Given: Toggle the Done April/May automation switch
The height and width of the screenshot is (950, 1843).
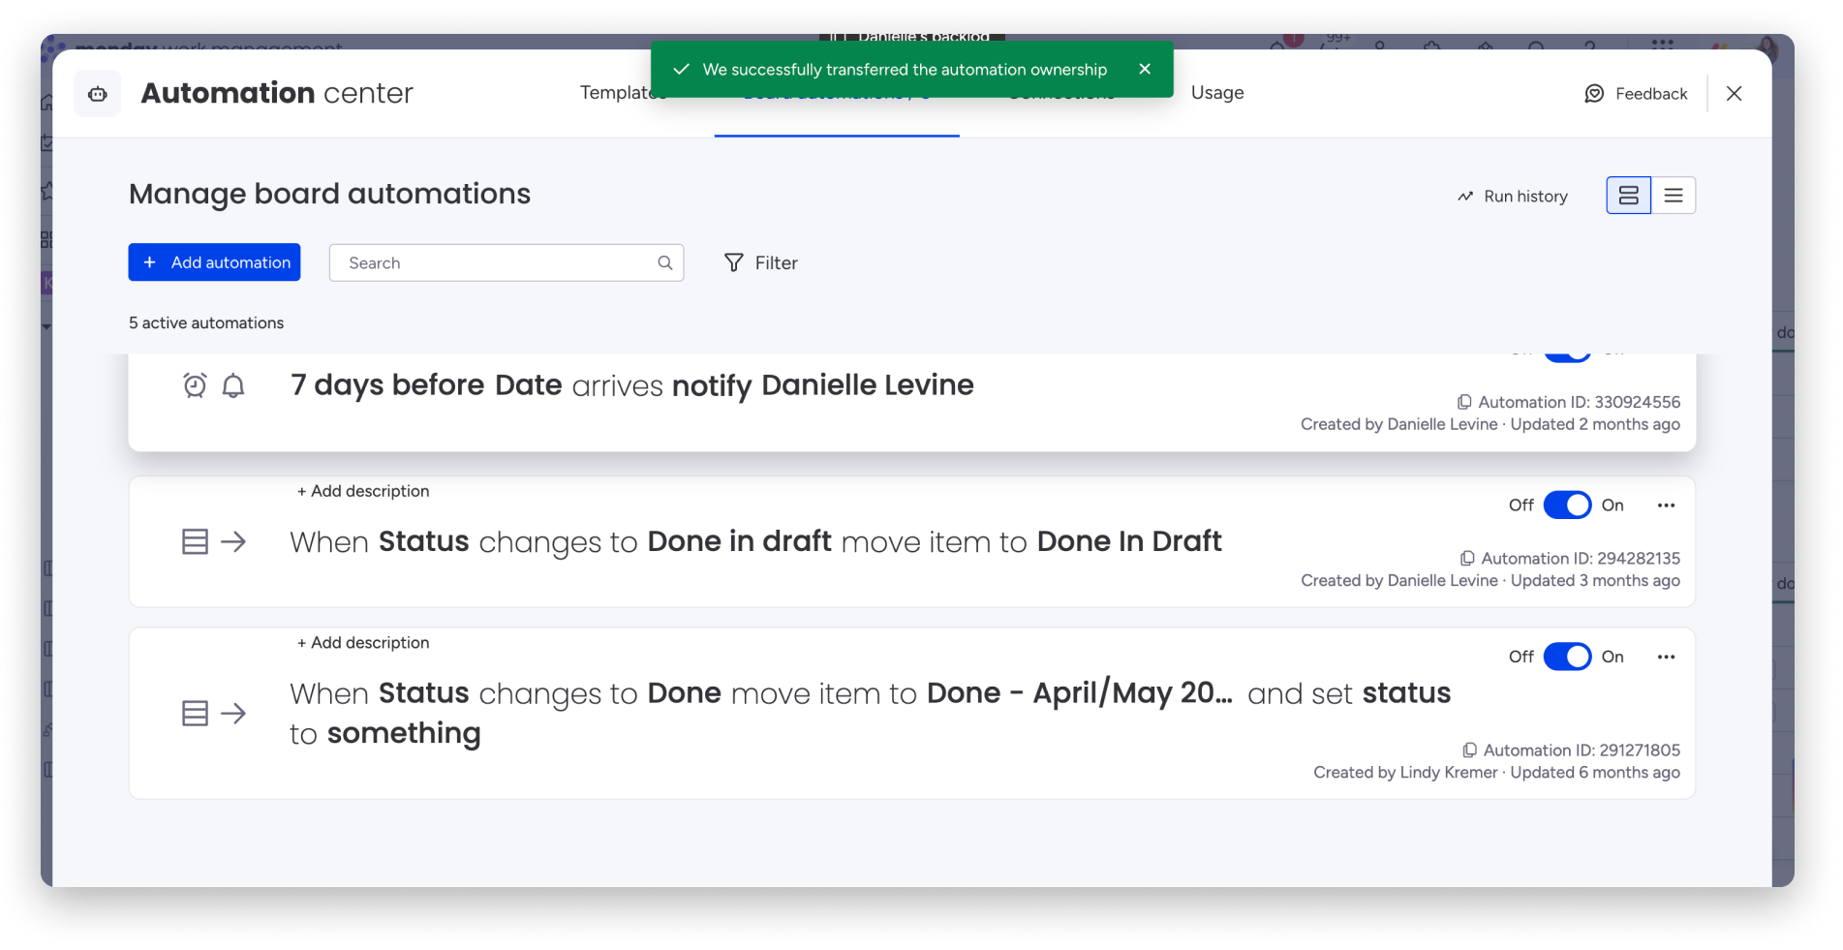Looking at the screenshot, I should [1567, 657].
